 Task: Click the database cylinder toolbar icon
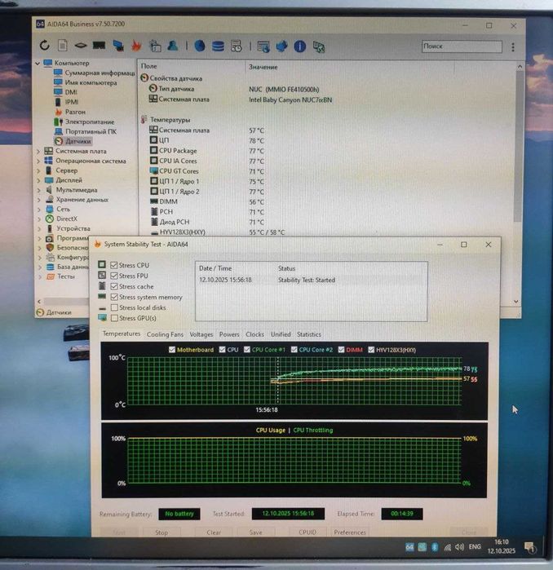[x=218, y=46]
